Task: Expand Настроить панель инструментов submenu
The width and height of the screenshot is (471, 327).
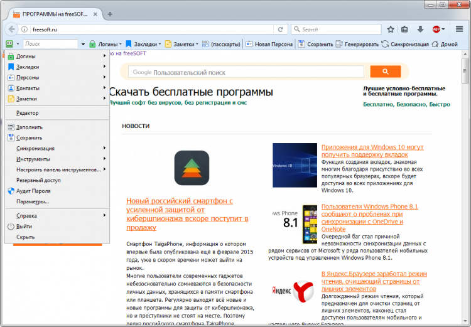Action: tap(57, 169)
